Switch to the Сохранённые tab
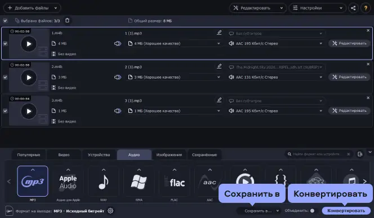The height and width of the screenshot is (218, 374). pyautogui.click(x=204, y=155)
